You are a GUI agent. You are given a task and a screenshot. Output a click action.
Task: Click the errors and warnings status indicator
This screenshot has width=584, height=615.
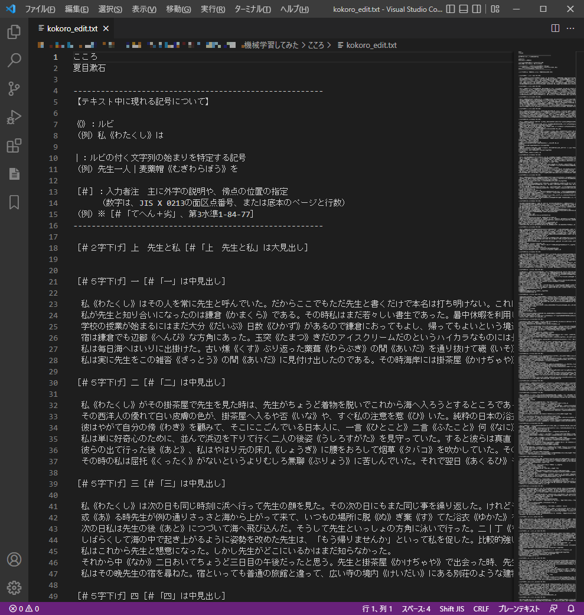(24, 608)
